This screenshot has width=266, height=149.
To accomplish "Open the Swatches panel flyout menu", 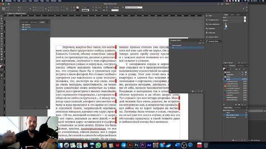I will (x=246, y=66).
